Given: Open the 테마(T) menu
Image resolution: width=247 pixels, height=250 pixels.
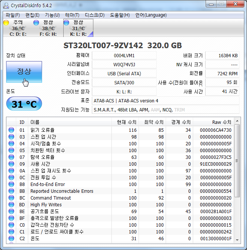Looking at the screenshot, I should click(x=72, y=15).
